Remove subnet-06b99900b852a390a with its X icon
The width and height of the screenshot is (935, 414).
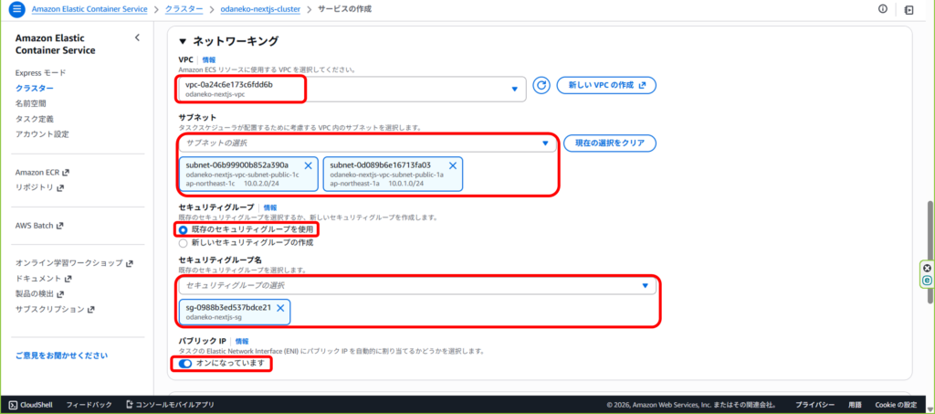click(x=308, y=165)
